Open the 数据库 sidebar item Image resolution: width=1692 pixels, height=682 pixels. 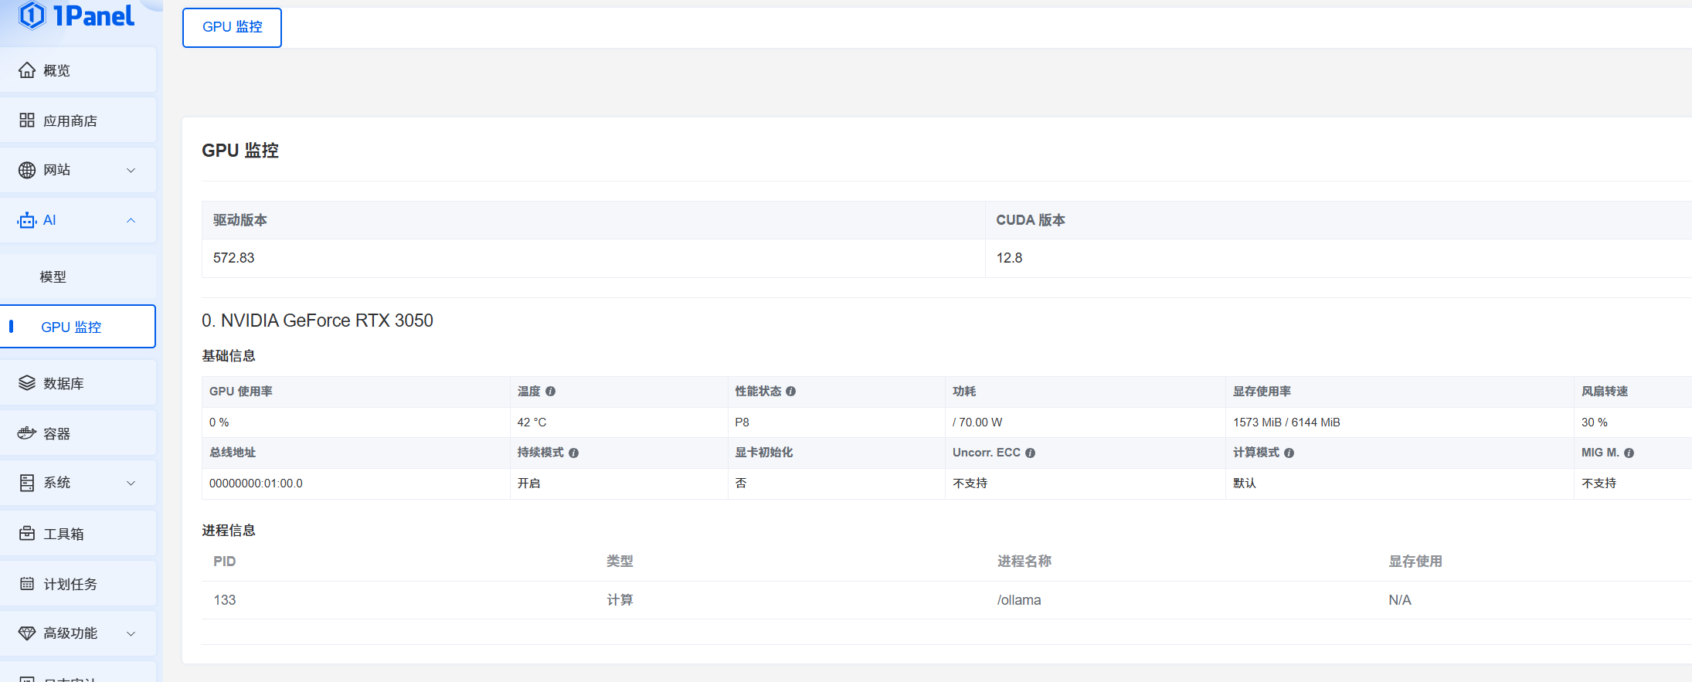[77, 383]
